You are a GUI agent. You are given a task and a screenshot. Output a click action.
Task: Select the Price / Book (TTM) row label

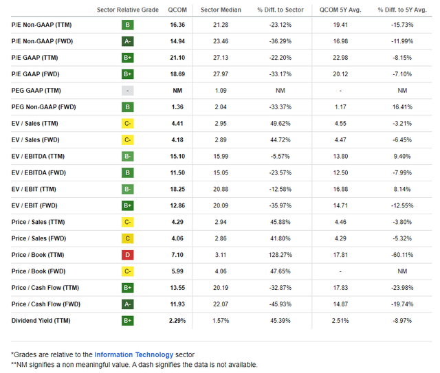click(38, 255)
